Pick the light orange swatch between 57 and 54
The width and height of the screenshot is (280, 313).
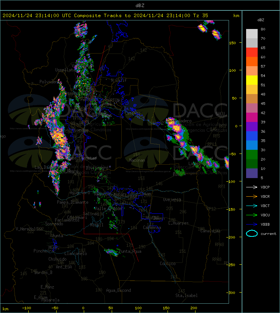pos(252,71)
